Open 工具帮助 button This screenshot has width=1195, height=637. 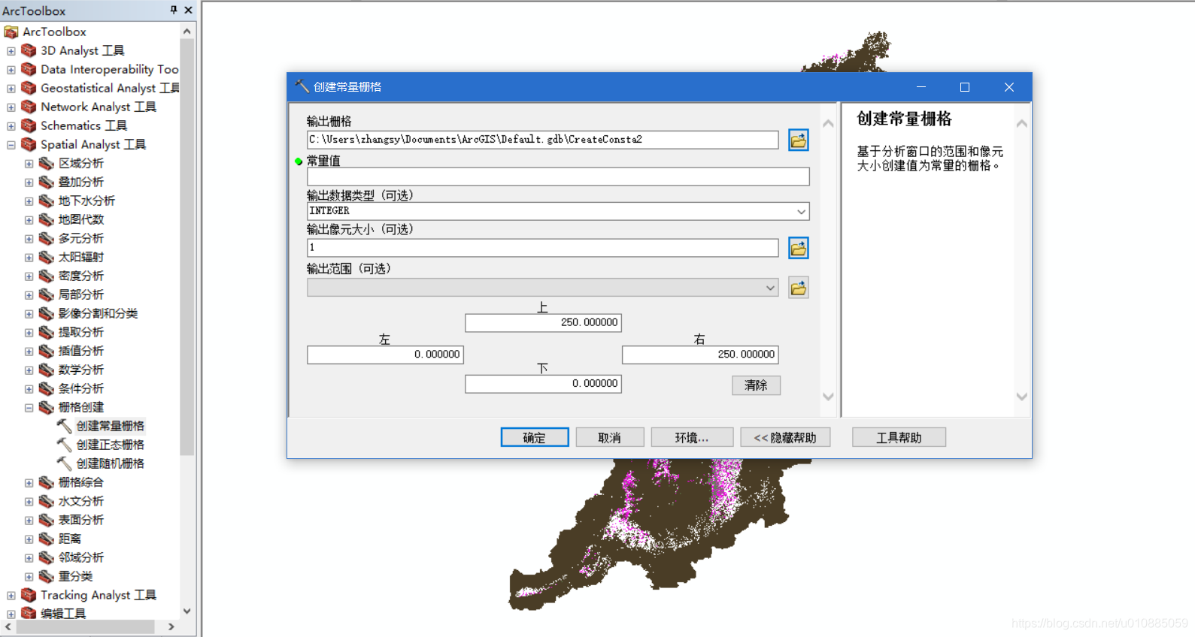(x=899, y=437)
